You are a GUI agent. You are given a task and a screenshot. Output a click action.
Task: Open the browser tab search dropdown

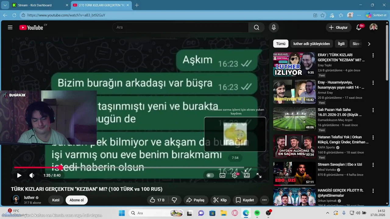[5, 5]
